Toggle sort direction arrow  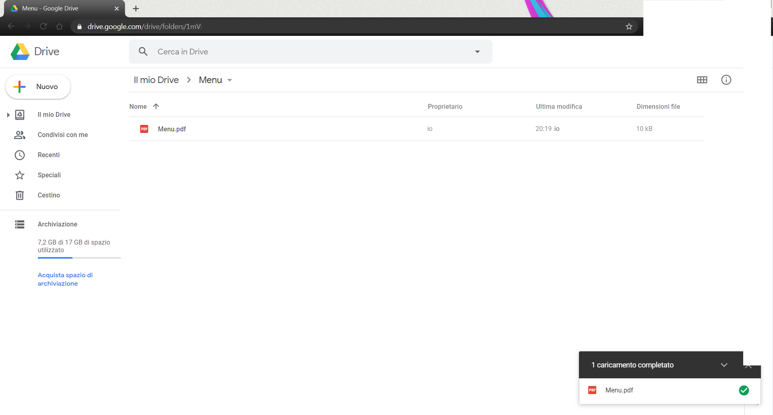156,106
